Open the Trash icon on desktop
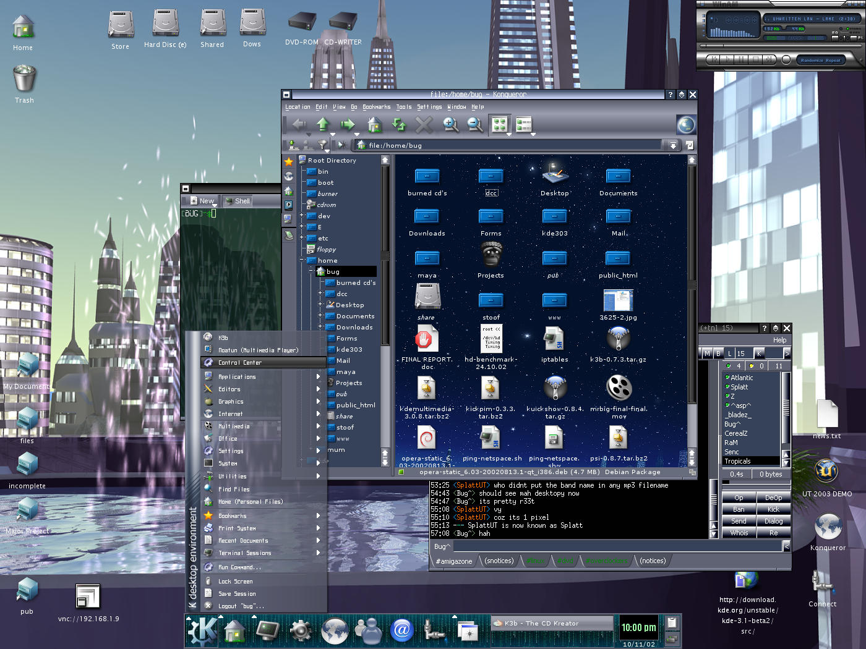Viewport: 866px width, 649px height. tap(24, 78)
